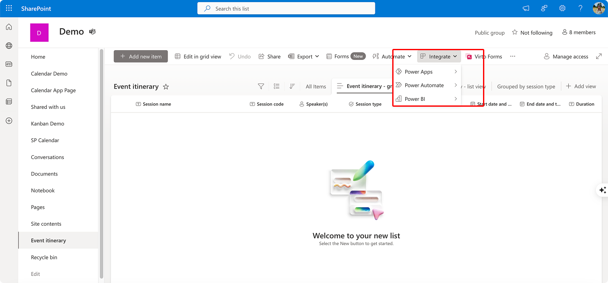Open the sort icon
This screenshot has height=283, width=608.
coord(292,86)
